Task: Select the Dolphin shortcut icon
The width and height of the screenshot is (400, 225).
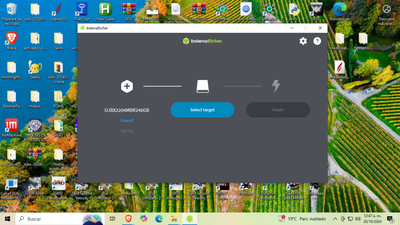Action: tap(270, 191)
